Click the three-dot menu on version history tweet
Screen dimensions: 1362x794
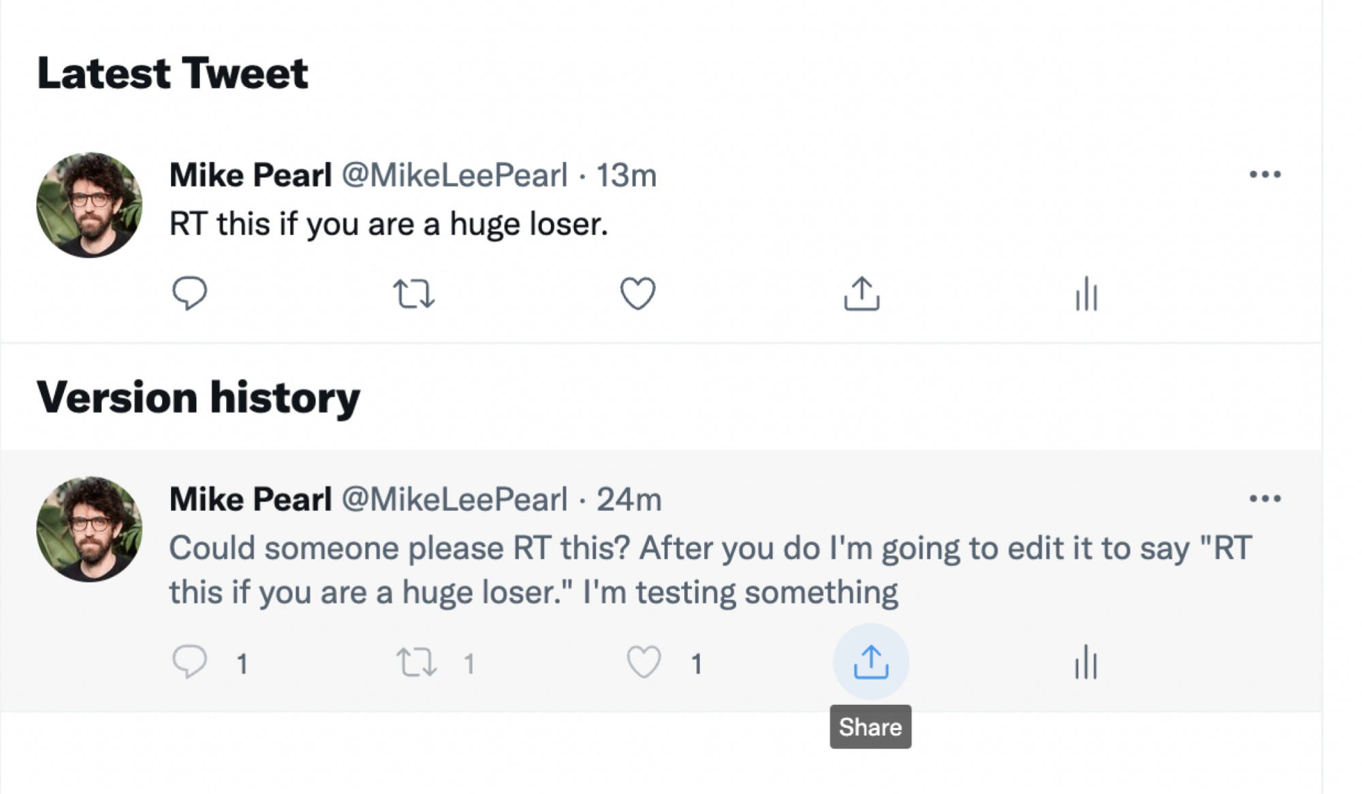(1265, 498)
